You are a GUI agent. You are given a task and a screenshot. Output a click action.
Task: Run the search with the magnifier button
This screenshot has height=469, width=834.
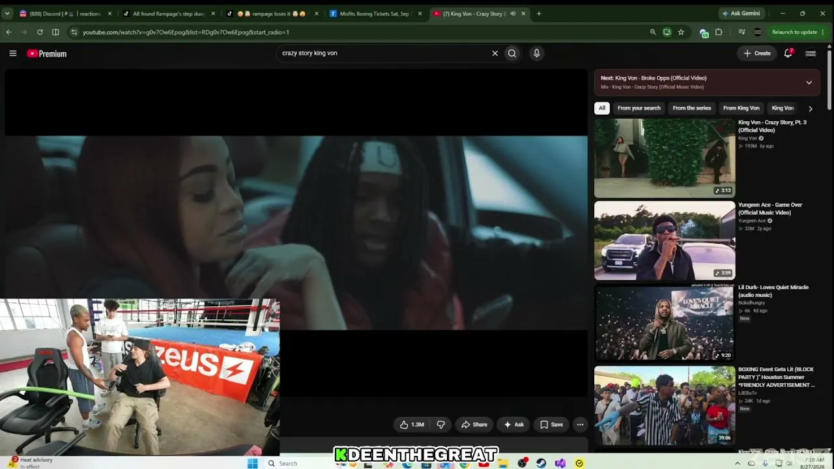512,53
